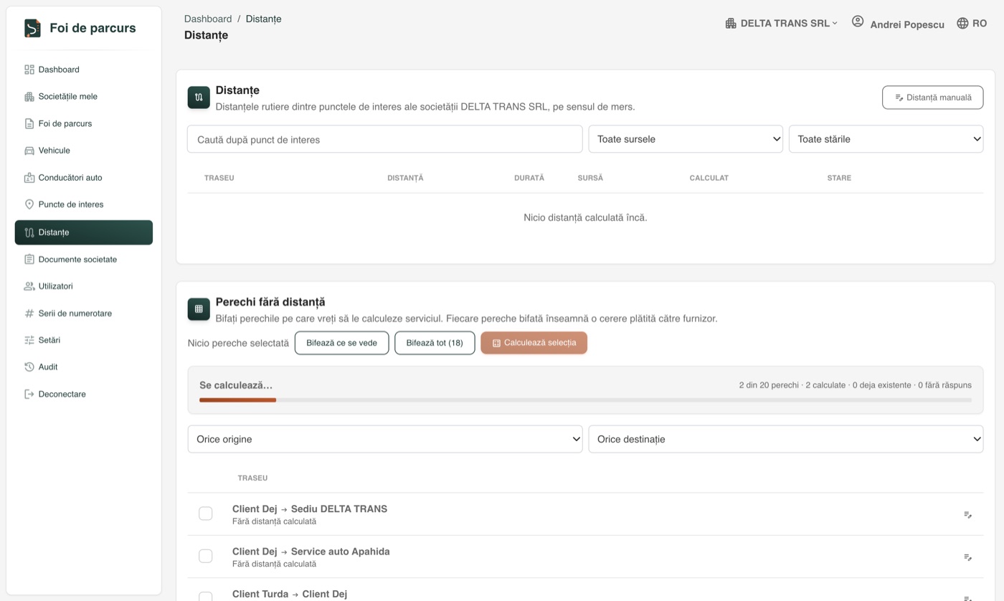This screenshot has height=601, width=1004.
Task: Click the Societățile mele building icon
Action: coord(29,97)
